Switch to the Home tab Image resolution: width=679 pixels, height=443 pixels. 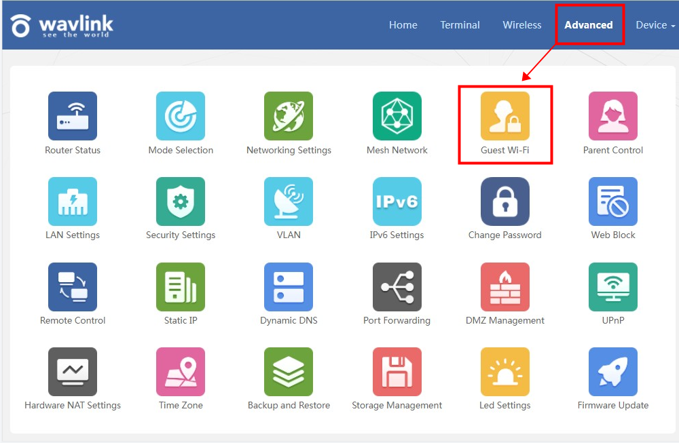[x=403, y=25]
